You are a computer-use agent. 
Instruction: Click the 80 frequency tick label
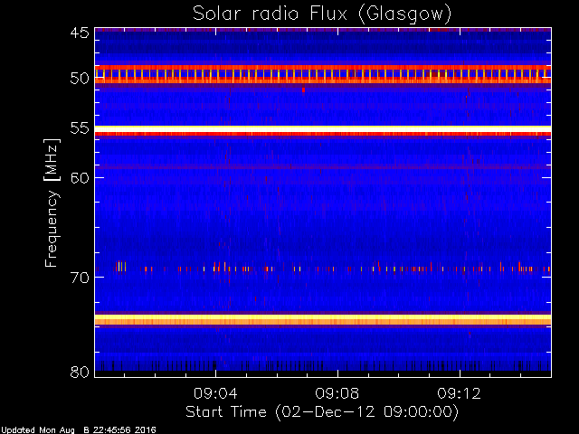pyautogui.click(x=80, y=372)
